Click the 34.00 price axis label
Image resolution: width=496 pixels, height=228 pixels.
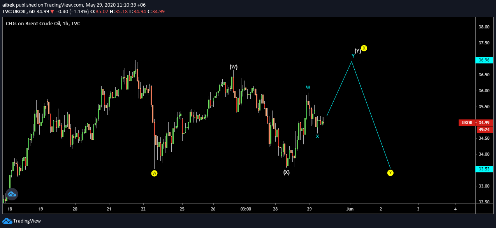[484, 154]
